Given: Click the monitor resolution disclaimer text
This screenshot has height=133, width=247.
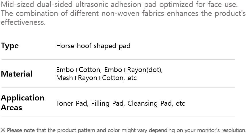Looking at the screenshot, I should coord(127,130).
